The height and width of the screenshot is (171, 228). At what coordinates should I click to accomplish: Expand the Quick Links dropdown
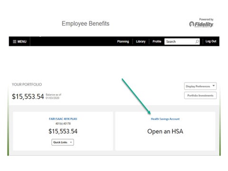point(63,142)
